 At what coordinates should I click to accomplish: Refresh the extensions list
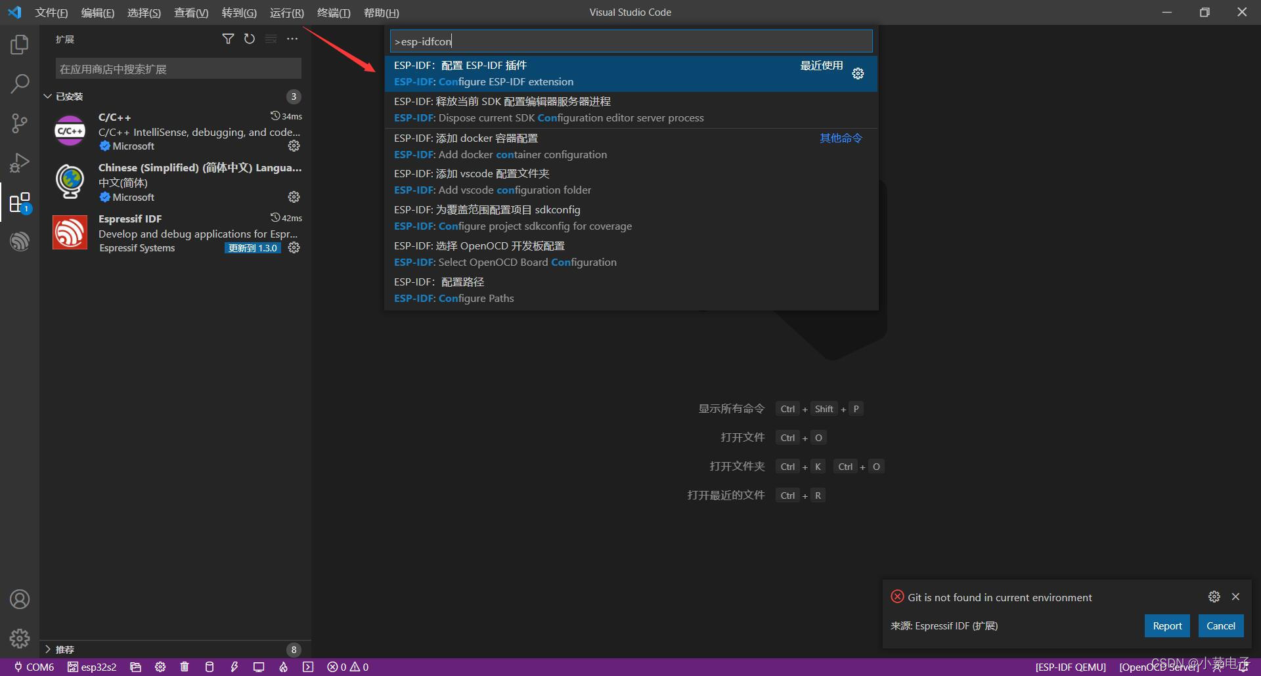coord(250,39)
